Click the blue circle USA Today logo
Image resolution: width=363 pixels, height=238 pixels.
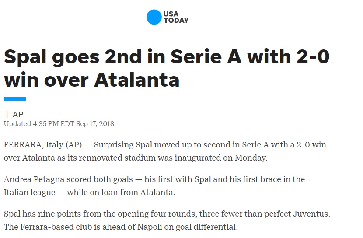pyautogui.click(x=154, y=17)
